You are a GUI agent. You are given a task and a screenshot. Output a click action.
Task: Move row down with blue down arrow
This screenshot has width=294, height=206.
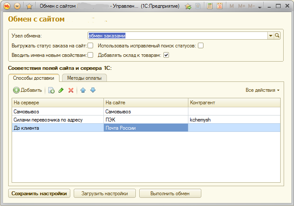point(93,90)
